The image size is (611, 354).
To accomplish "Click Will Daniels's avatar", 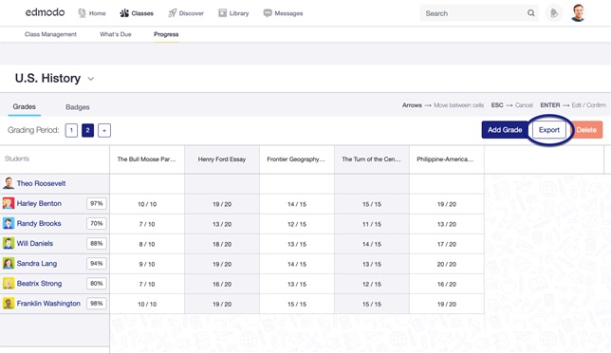I will tap(9, 243).
